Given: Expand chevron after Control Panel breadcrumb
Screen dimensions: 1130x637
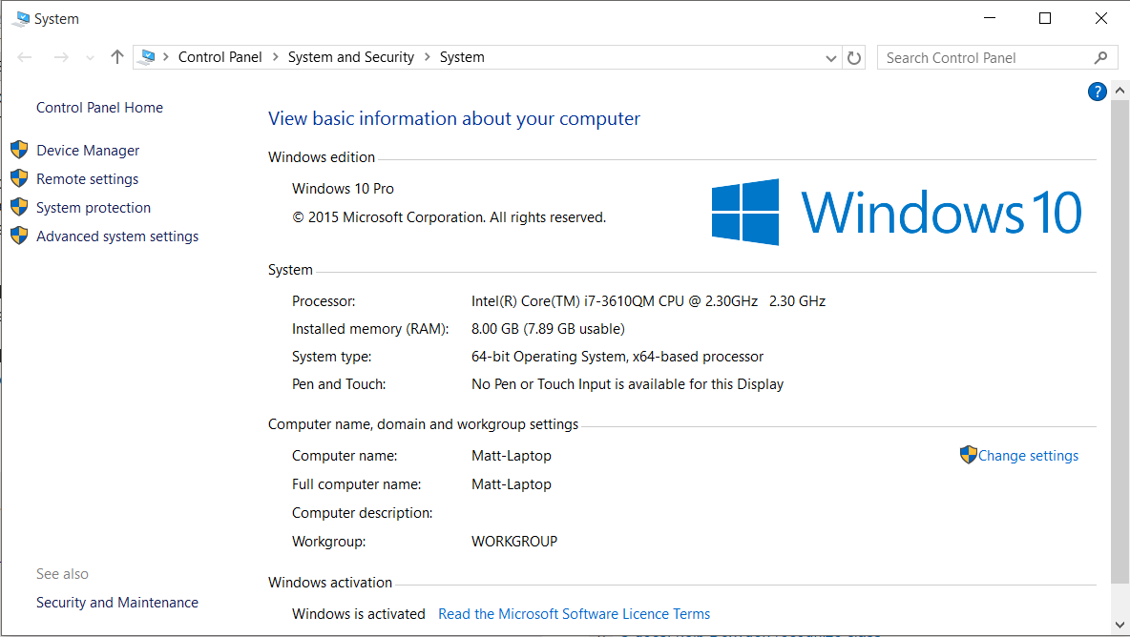Looking at the screenshot, I should (x=275, y=57).
